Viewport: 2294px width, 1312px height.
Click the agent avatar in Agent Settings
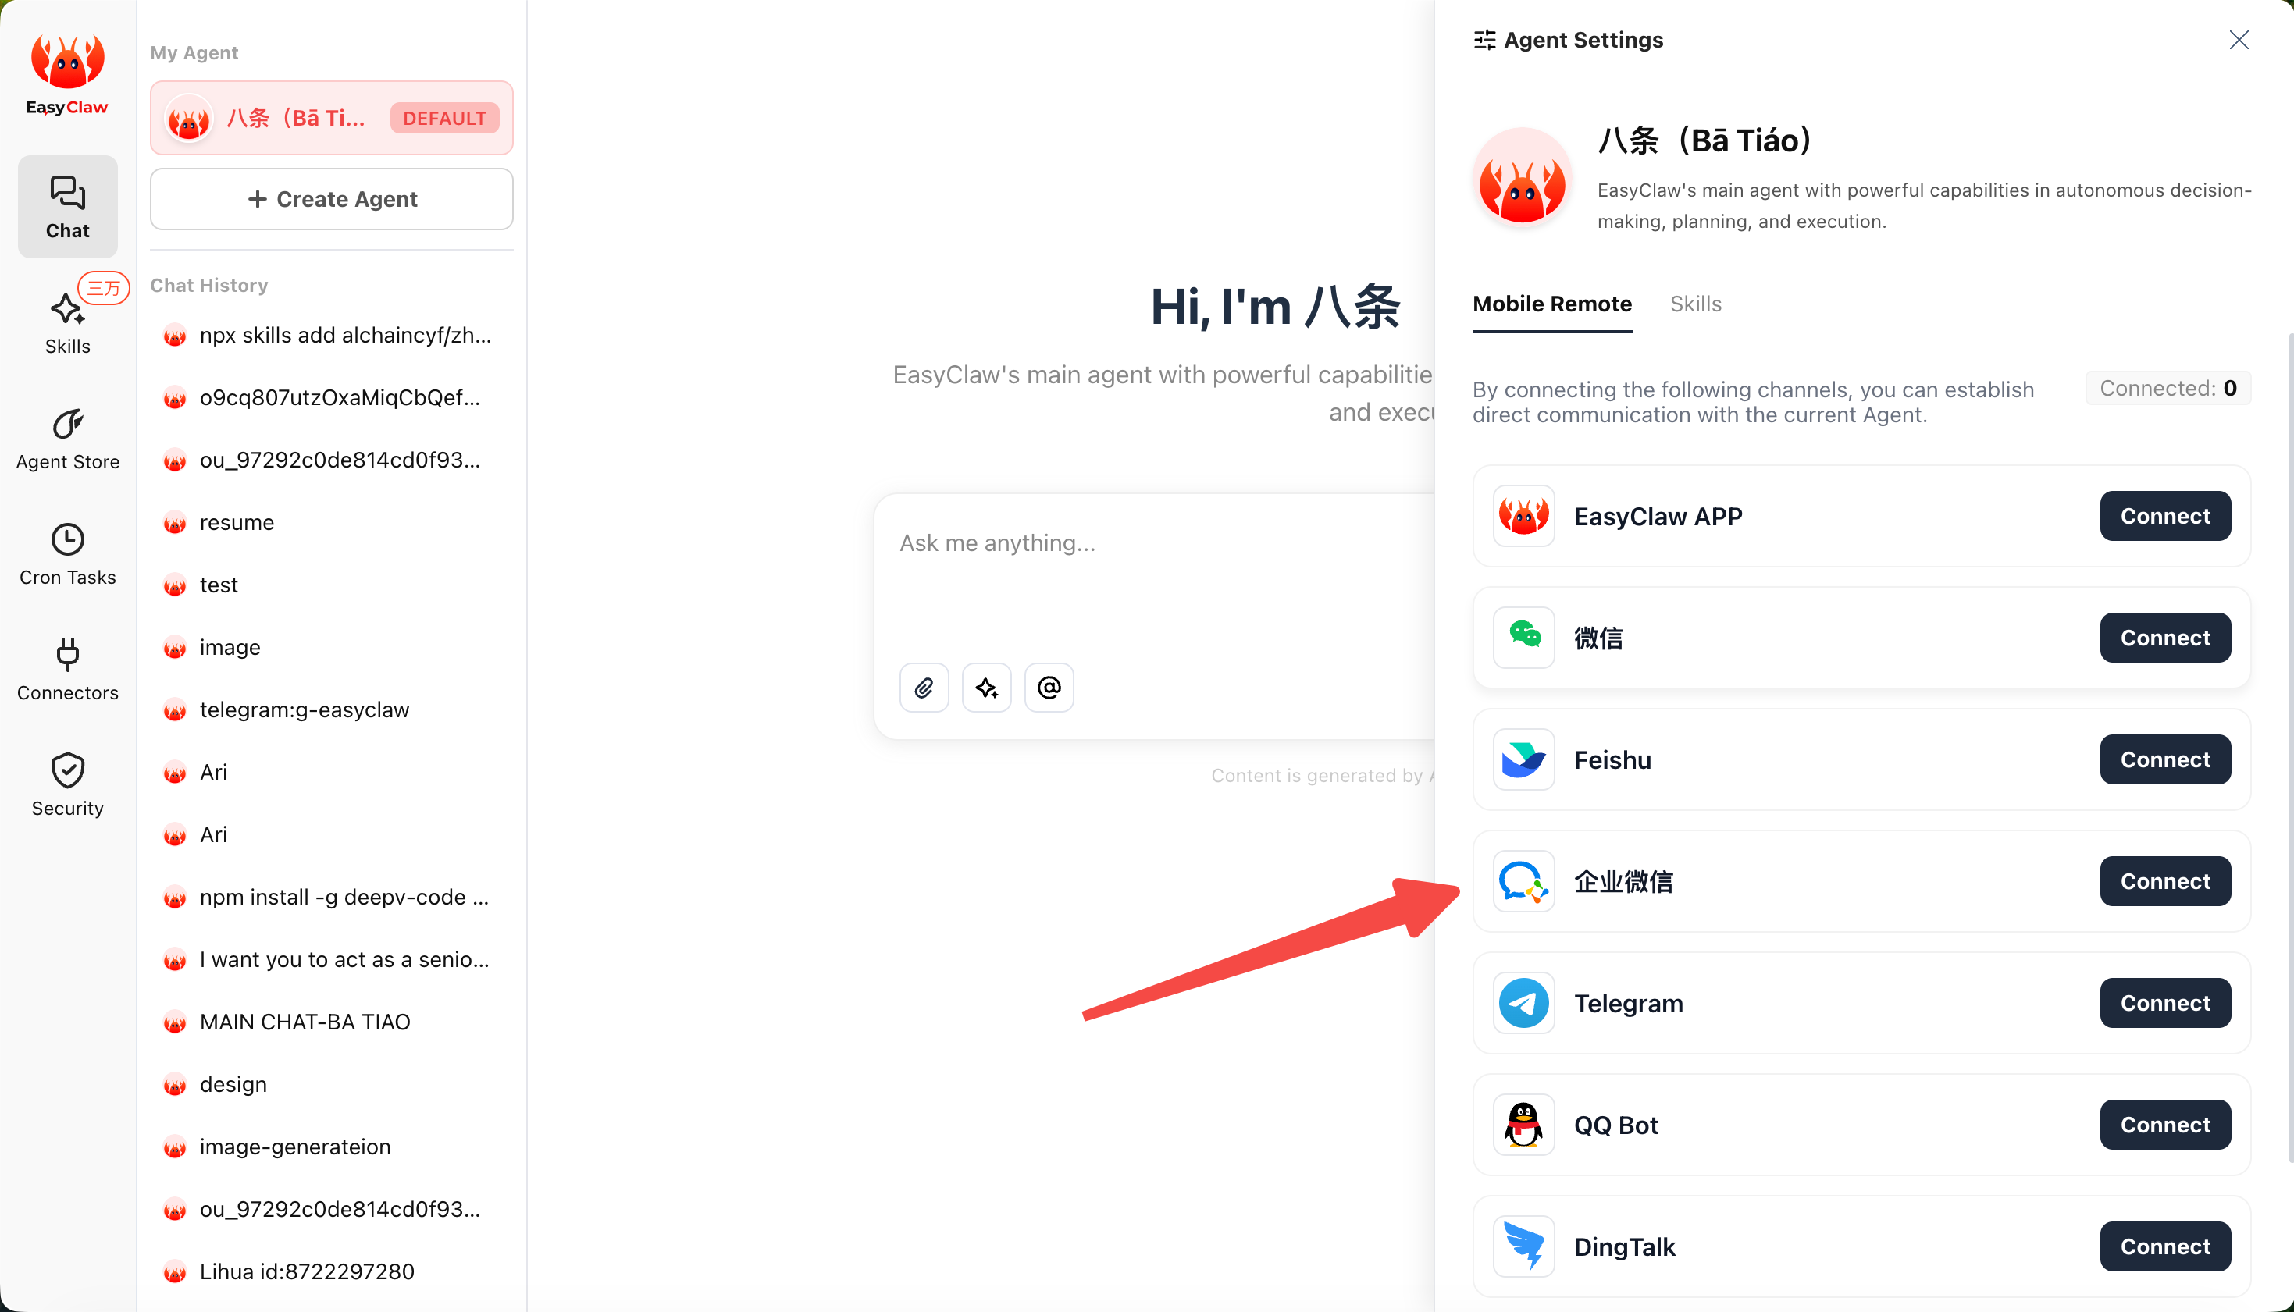(x=1523, y=176)
